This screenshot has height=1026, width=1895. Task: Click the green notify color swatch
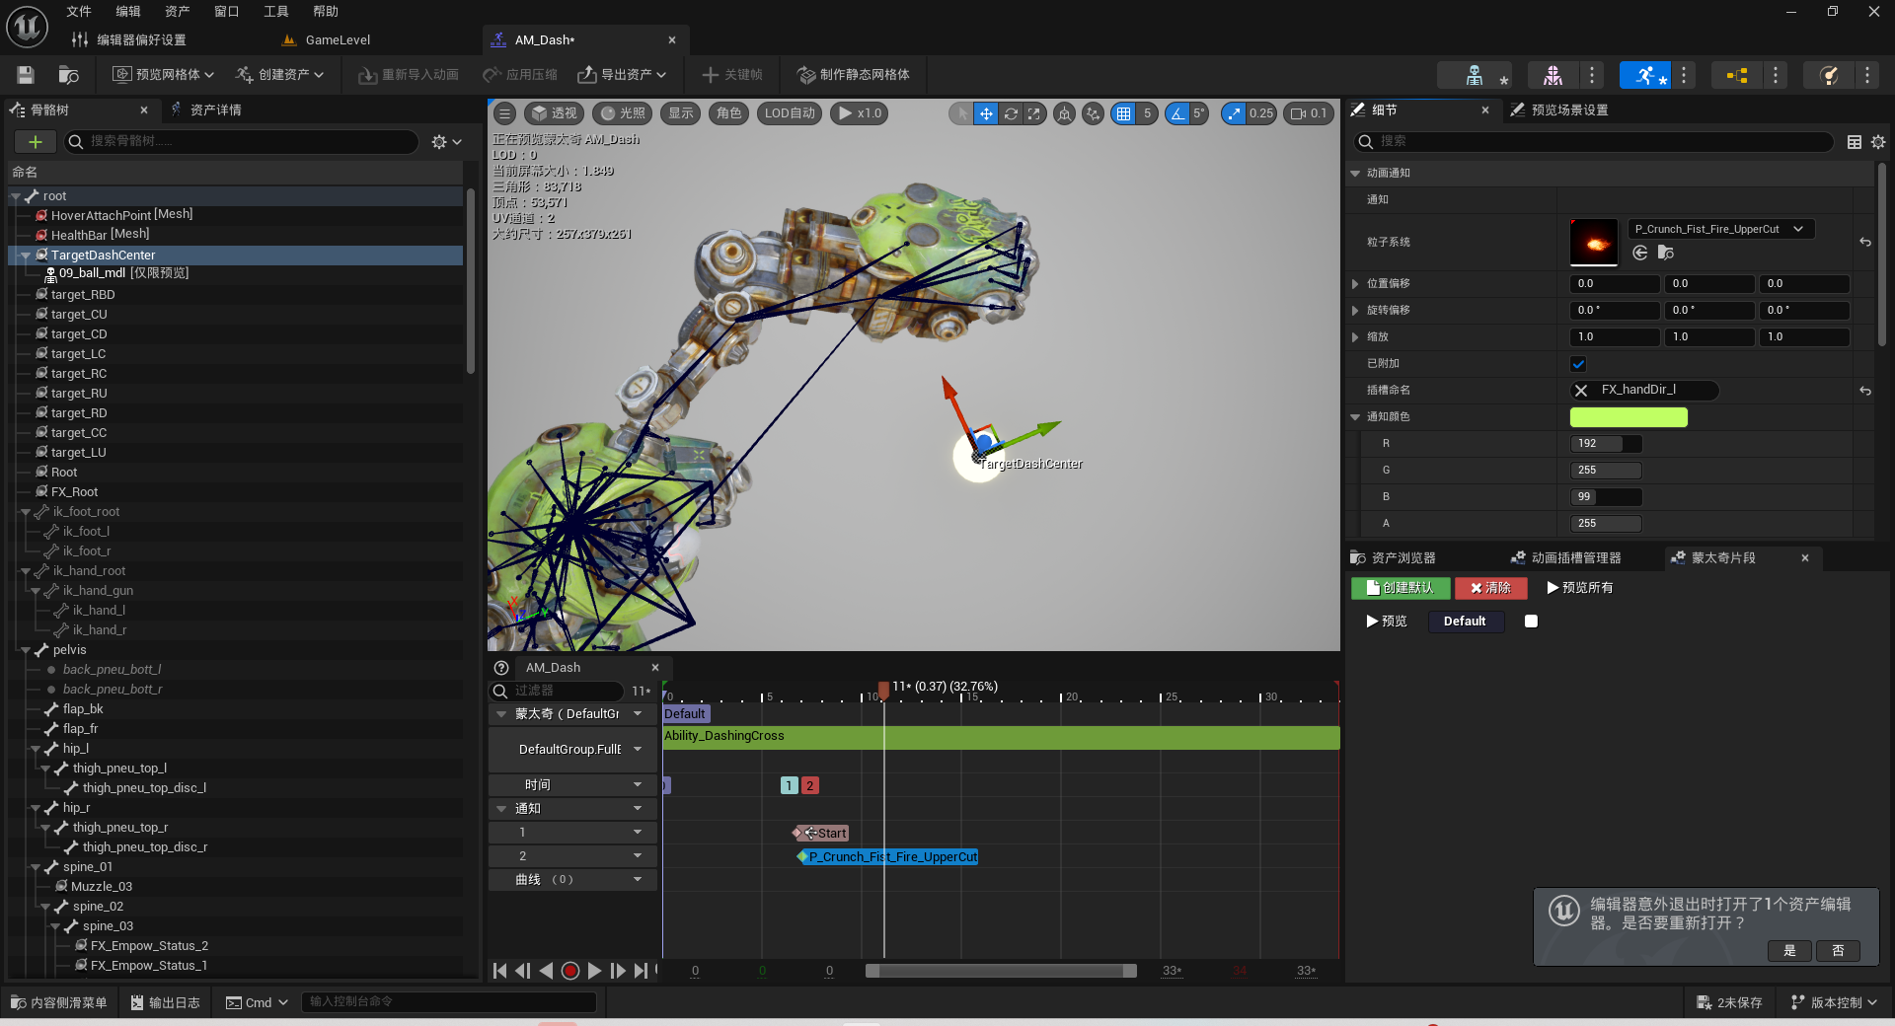1629,417
